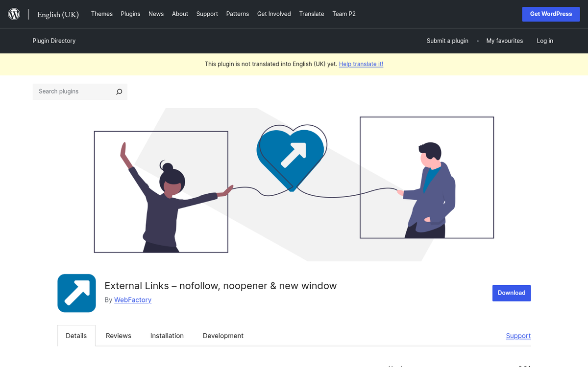Click the Help translate it! link

click(x=361, y=64)
